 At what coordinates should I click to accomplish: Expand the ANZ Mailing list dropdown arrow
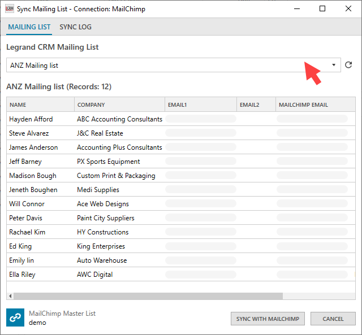click(334, 66)
